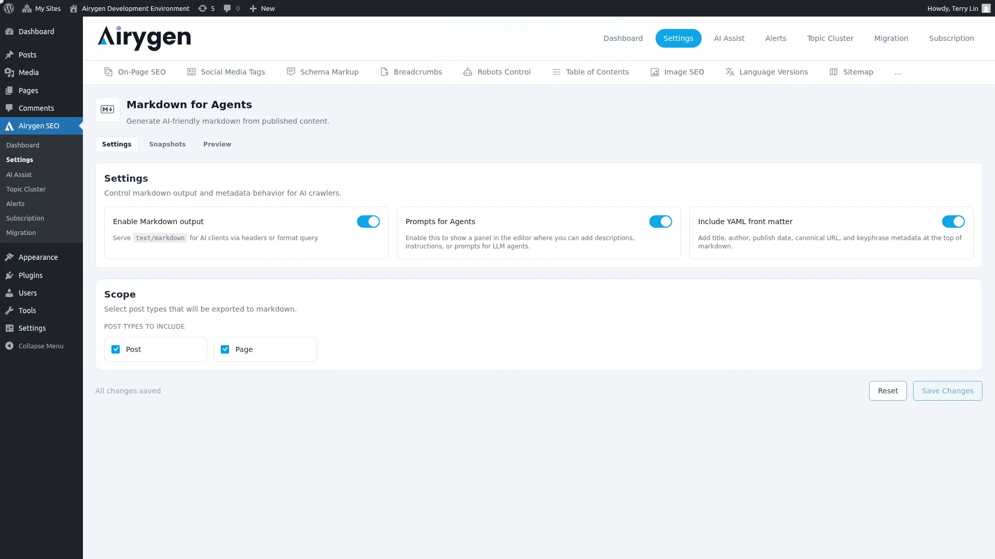995x559 pixels.
Task: Click the Collapse Menu arrow icon
Action: [x=9, y=346]
